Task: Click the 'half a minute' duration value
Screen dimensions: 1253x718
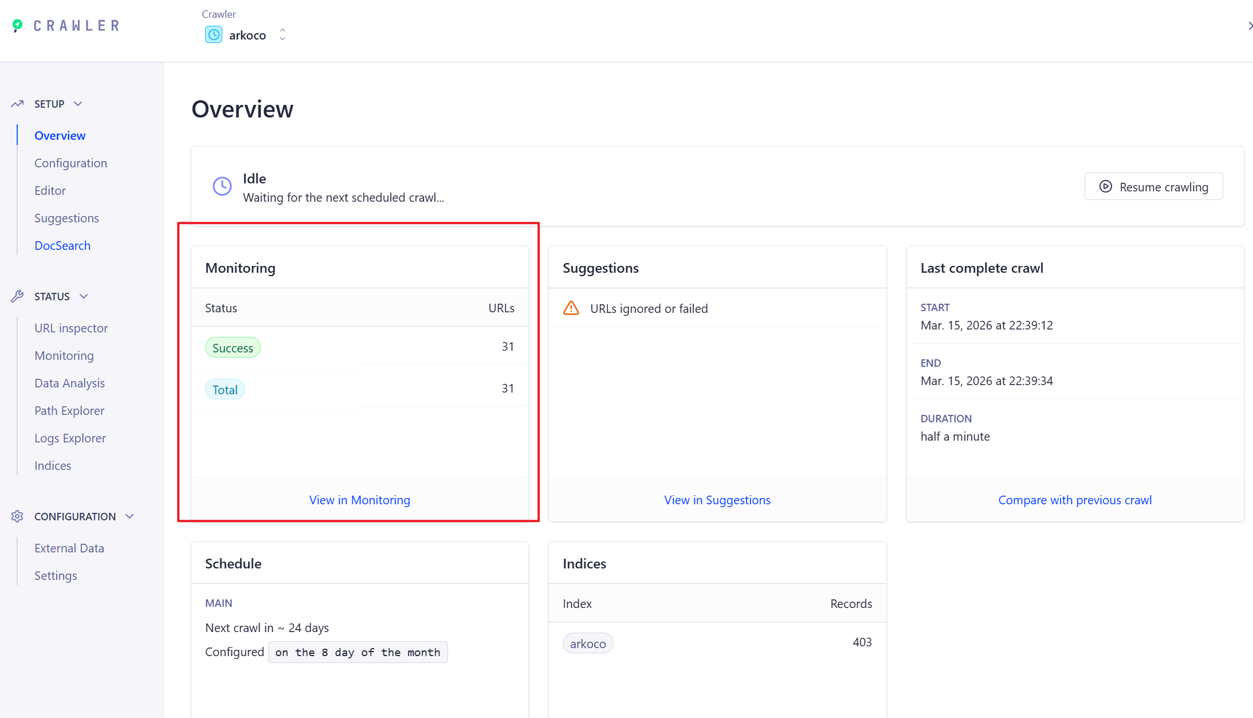Action: pyautogui.click(x=955, y=437)
